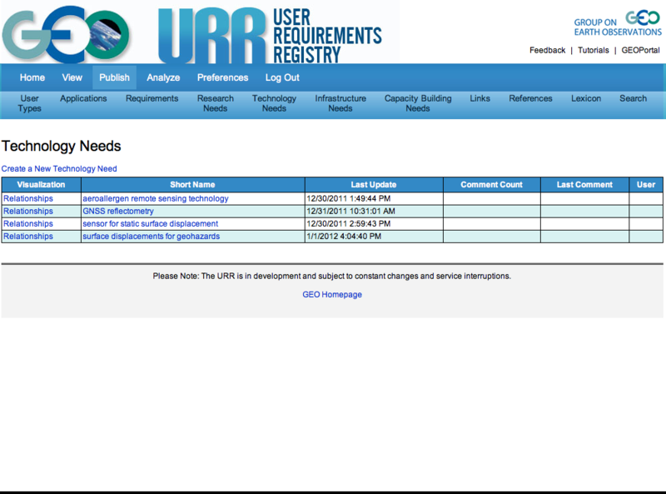Image resolution: width=666 pixels, height=494 pixels.
Task: Switch to the Capacity Building Needs tab
Action: 418,103
